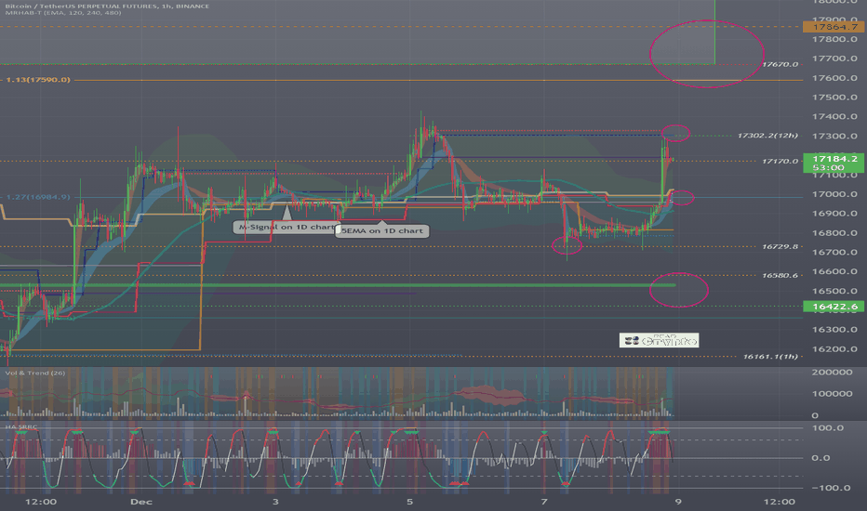Click the 3 date label on time axis
This screenshot has height=511, width=867.
coord(275,502)
